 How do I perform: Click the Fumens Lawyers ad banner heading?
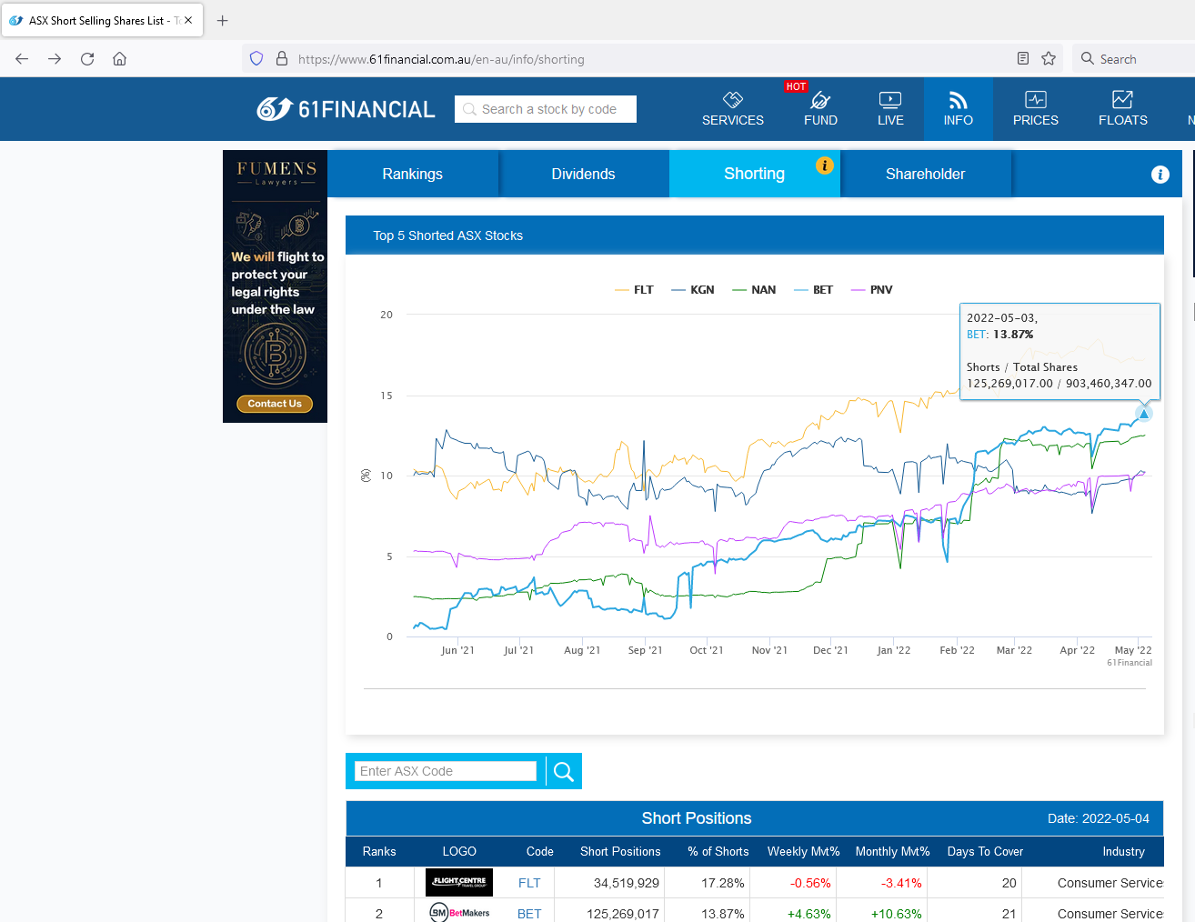(276, 172)
